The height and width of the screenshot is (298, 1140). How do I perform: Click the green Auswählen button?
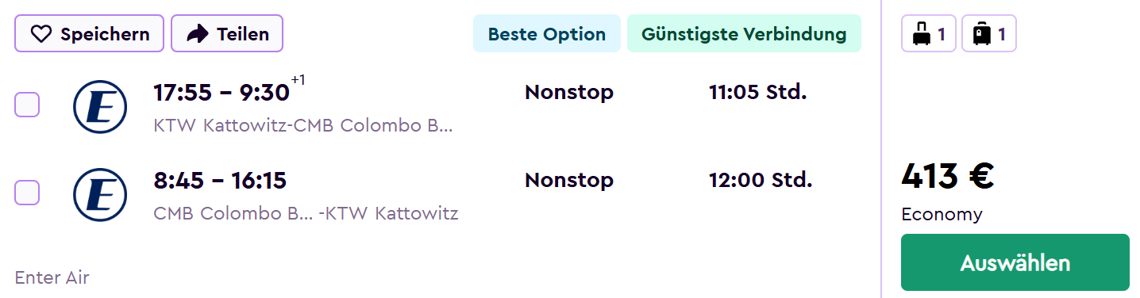coord(1015,262)
